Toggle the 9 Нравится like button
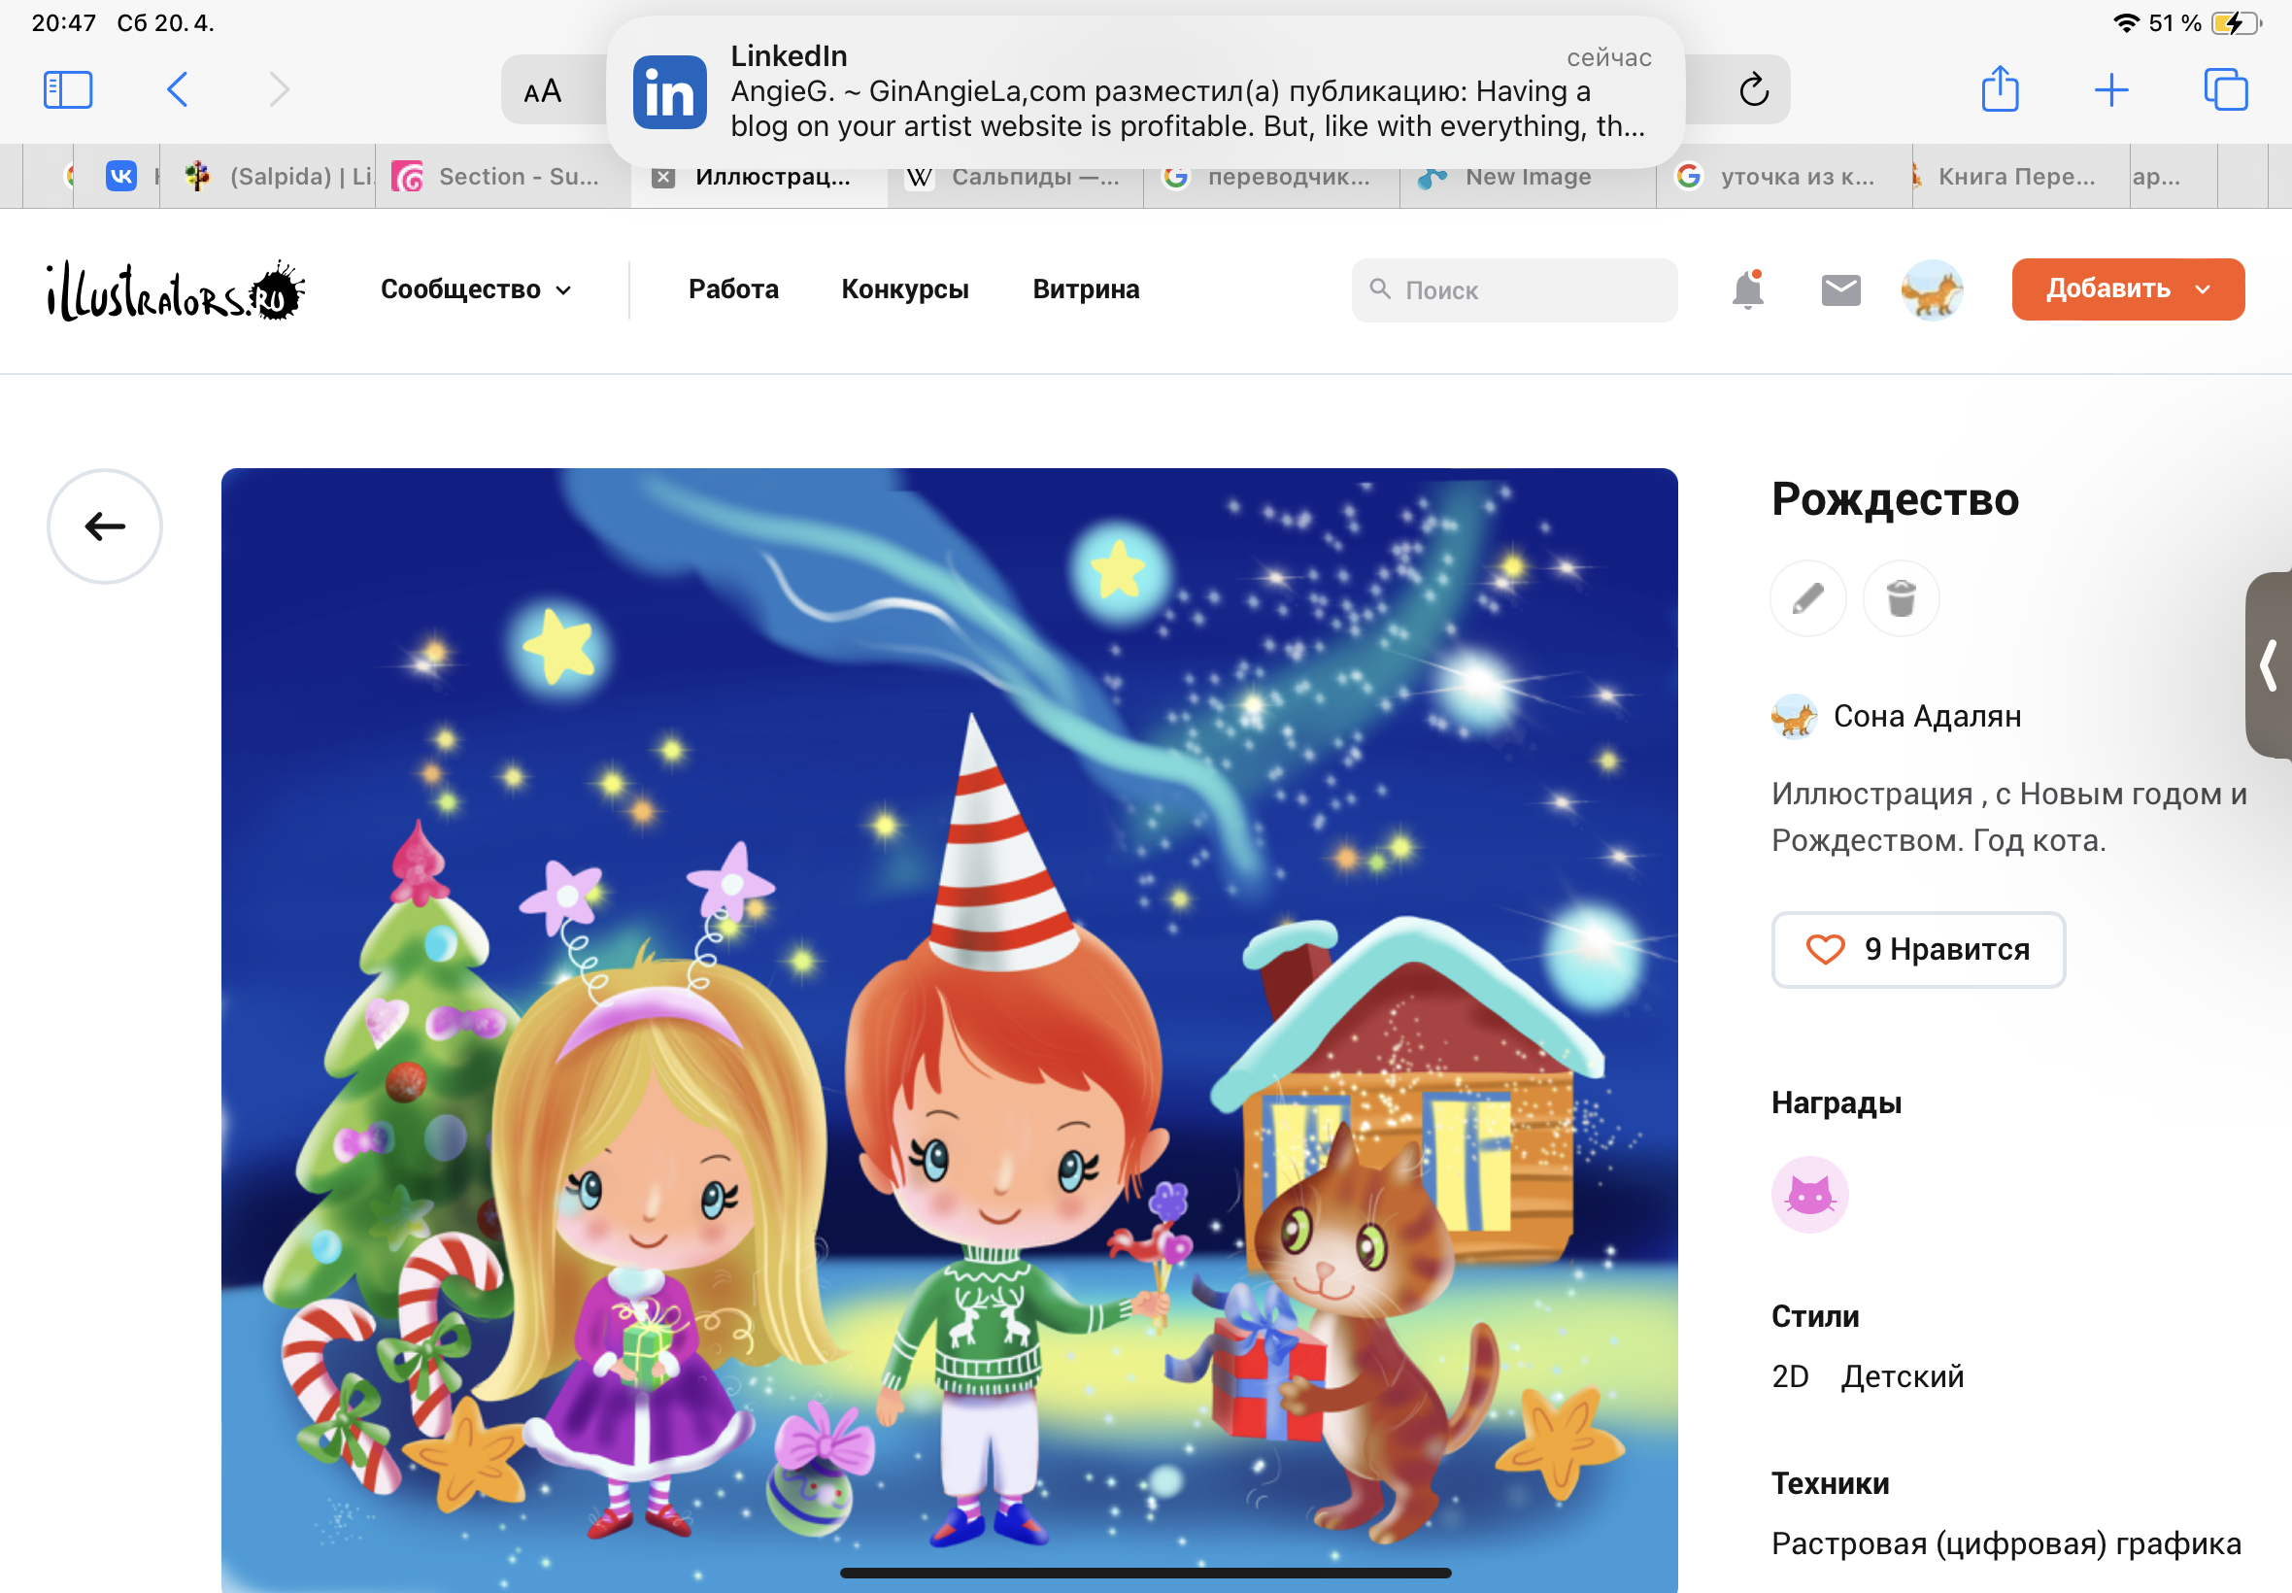The width and height of the screenshot is (2292, 1593). pos(1917,949)
